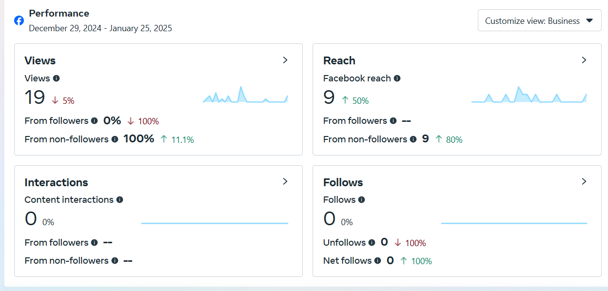
Task: Click info icon next to Follows metric
Action: tap(362, 200)
